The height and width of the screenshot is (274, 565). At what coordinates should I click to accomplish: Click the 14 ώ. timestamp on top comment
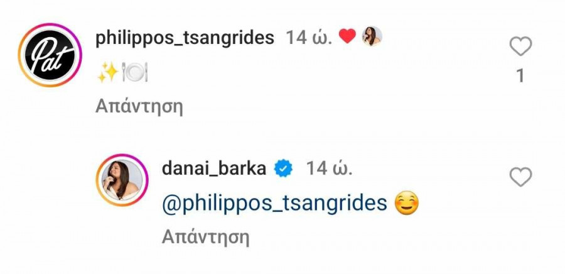pyautogui.click(x=309, y=38)
